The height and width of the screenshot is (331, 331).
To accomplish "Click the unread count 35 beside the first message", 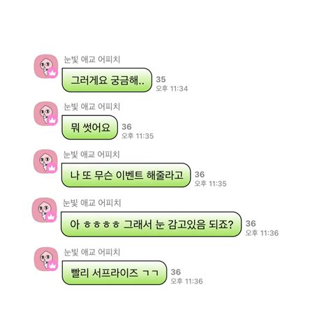I will [161, 80].
